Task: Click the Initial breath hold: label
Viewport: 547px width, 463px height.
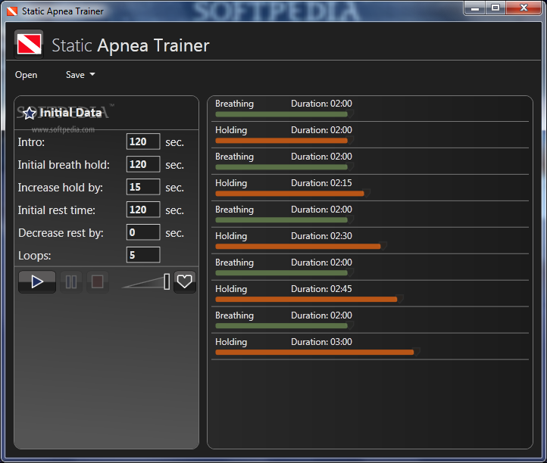Action: 64,165
